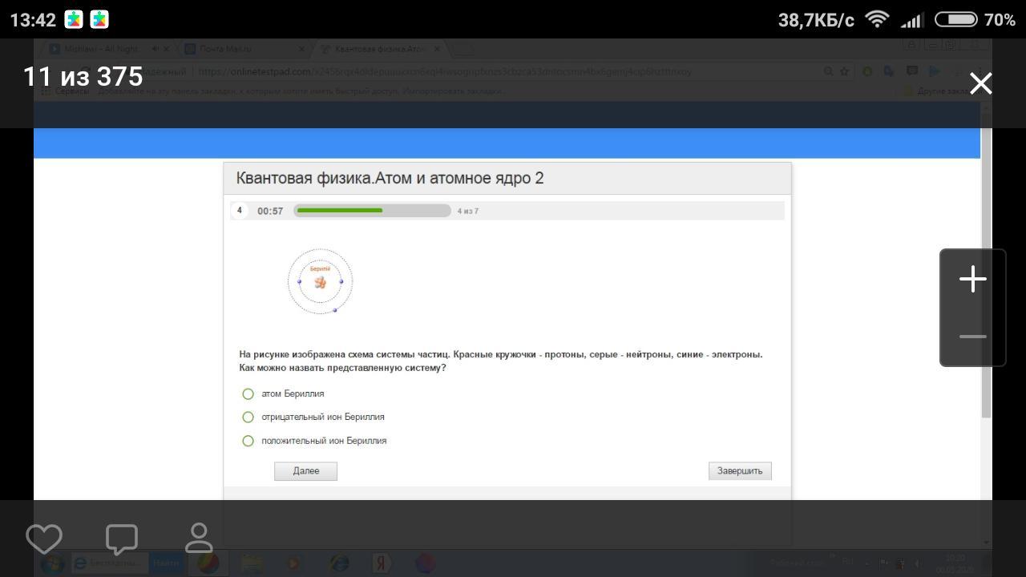Tap the 70% battery percentage
This screenshot has width=1026, height=577.
point(1000,19)
